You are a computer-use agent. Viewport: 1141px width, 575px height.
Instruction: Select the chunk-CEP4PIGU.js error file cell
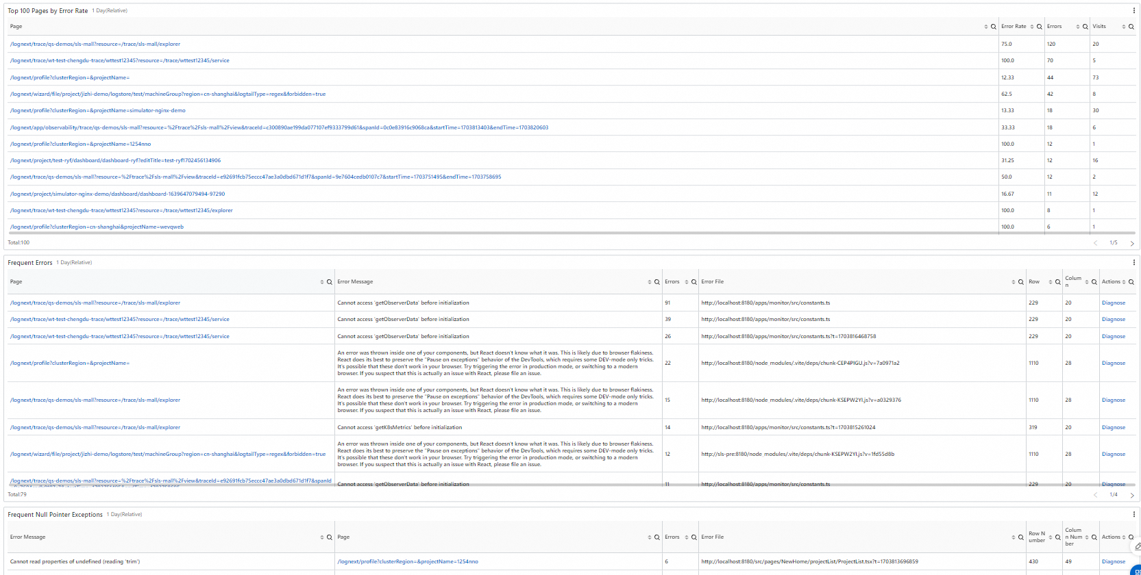click(x=800, y=363)
